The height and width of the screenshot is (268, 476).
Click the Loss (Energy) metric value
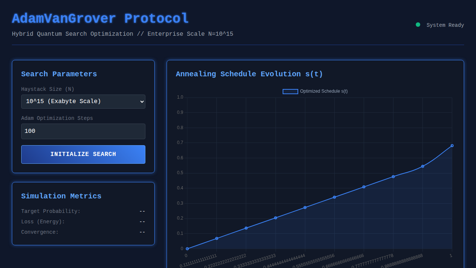142,222
